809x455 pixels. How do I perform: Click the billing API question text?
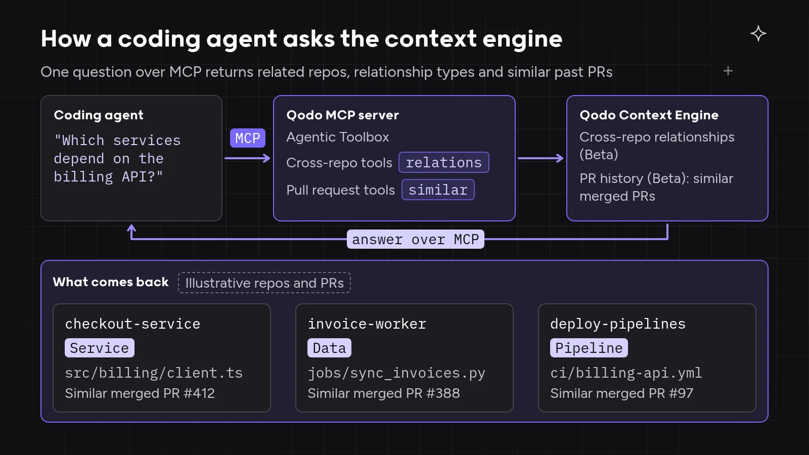pos(117,159)
